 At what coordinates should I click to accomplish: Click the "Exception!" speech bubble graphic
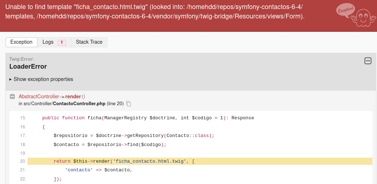pos(345,11)
